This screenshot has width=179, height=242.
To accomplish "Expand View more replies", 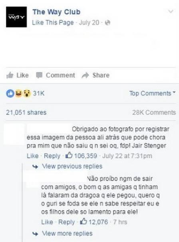I will (67, 233).
